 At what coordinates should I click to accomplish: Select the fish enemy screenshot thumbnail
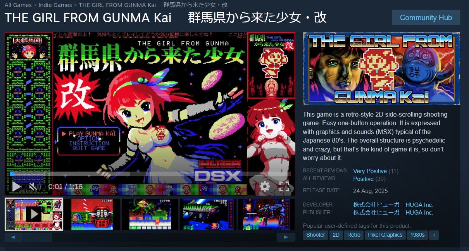tap(208, 215)
